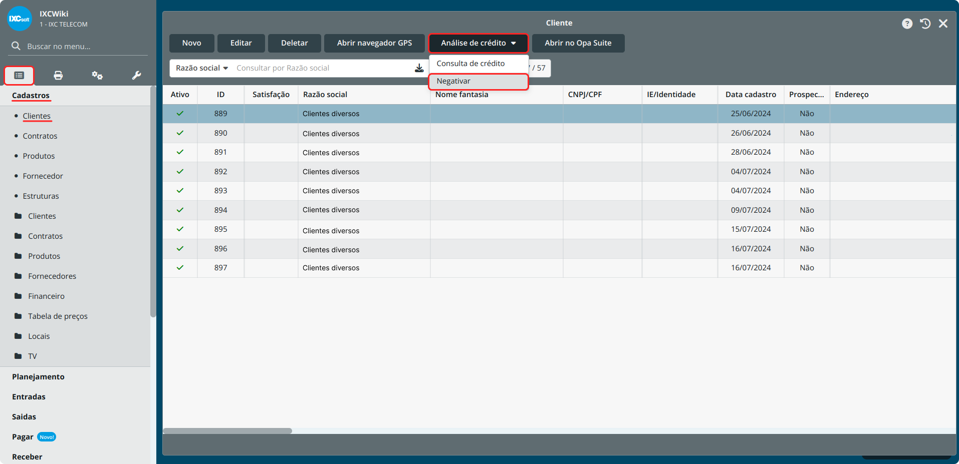Image resolution: width=959 pixels, height=464 pixels.
Task: Expand the Tabela de preços folder
Action: [58, 316]
